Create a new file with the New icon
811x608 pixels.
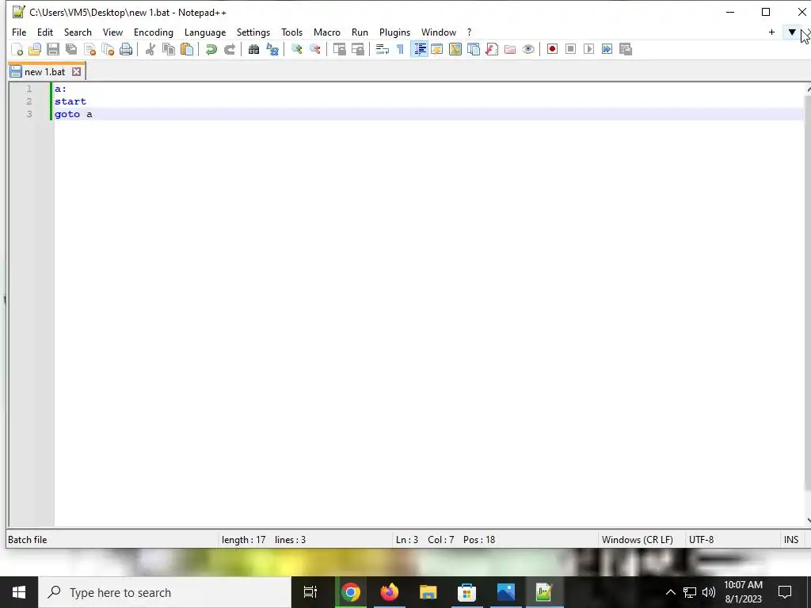[17, 49]
